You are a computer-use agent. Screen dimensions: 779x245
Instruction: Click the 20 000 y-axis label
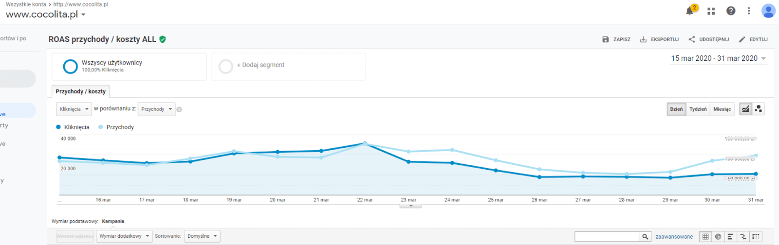point(68,169)
